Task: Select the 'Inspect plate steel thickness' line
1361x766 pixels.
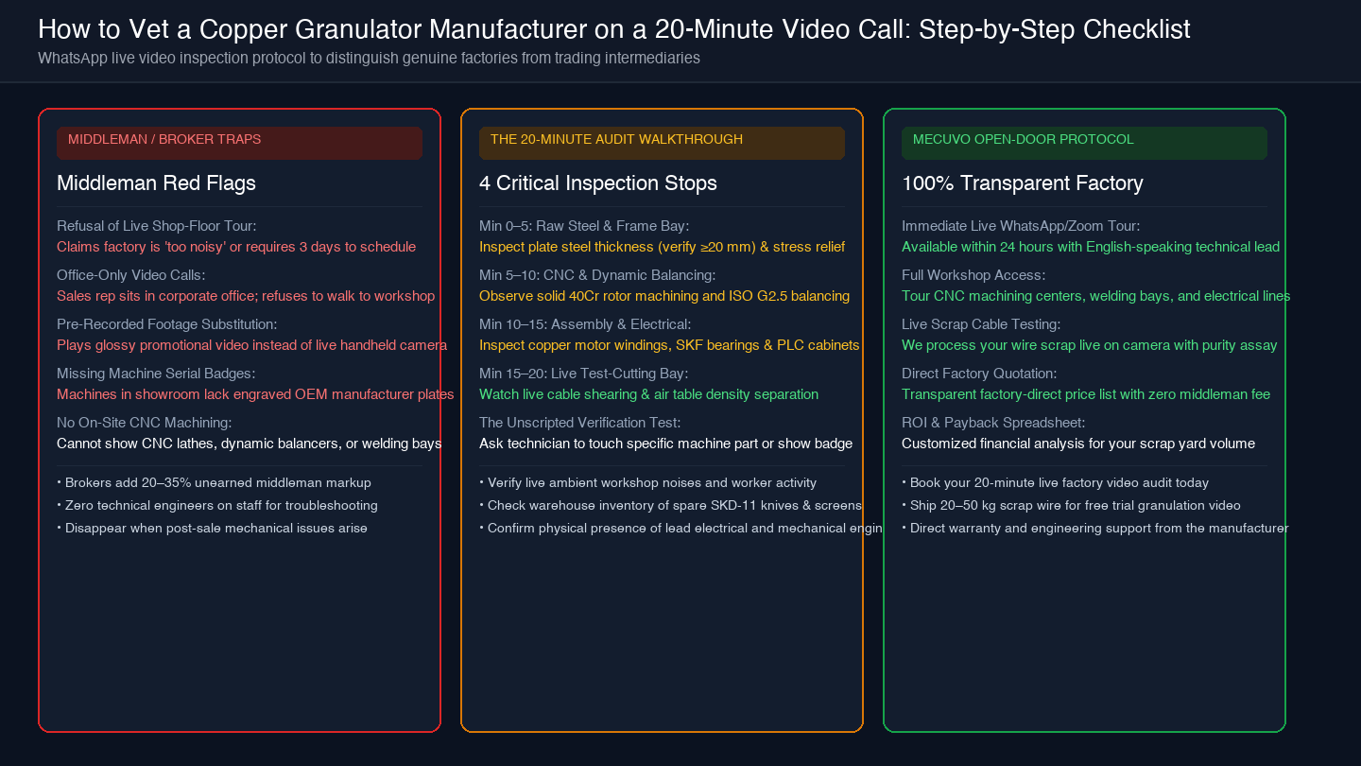Action: pos(662,247)
